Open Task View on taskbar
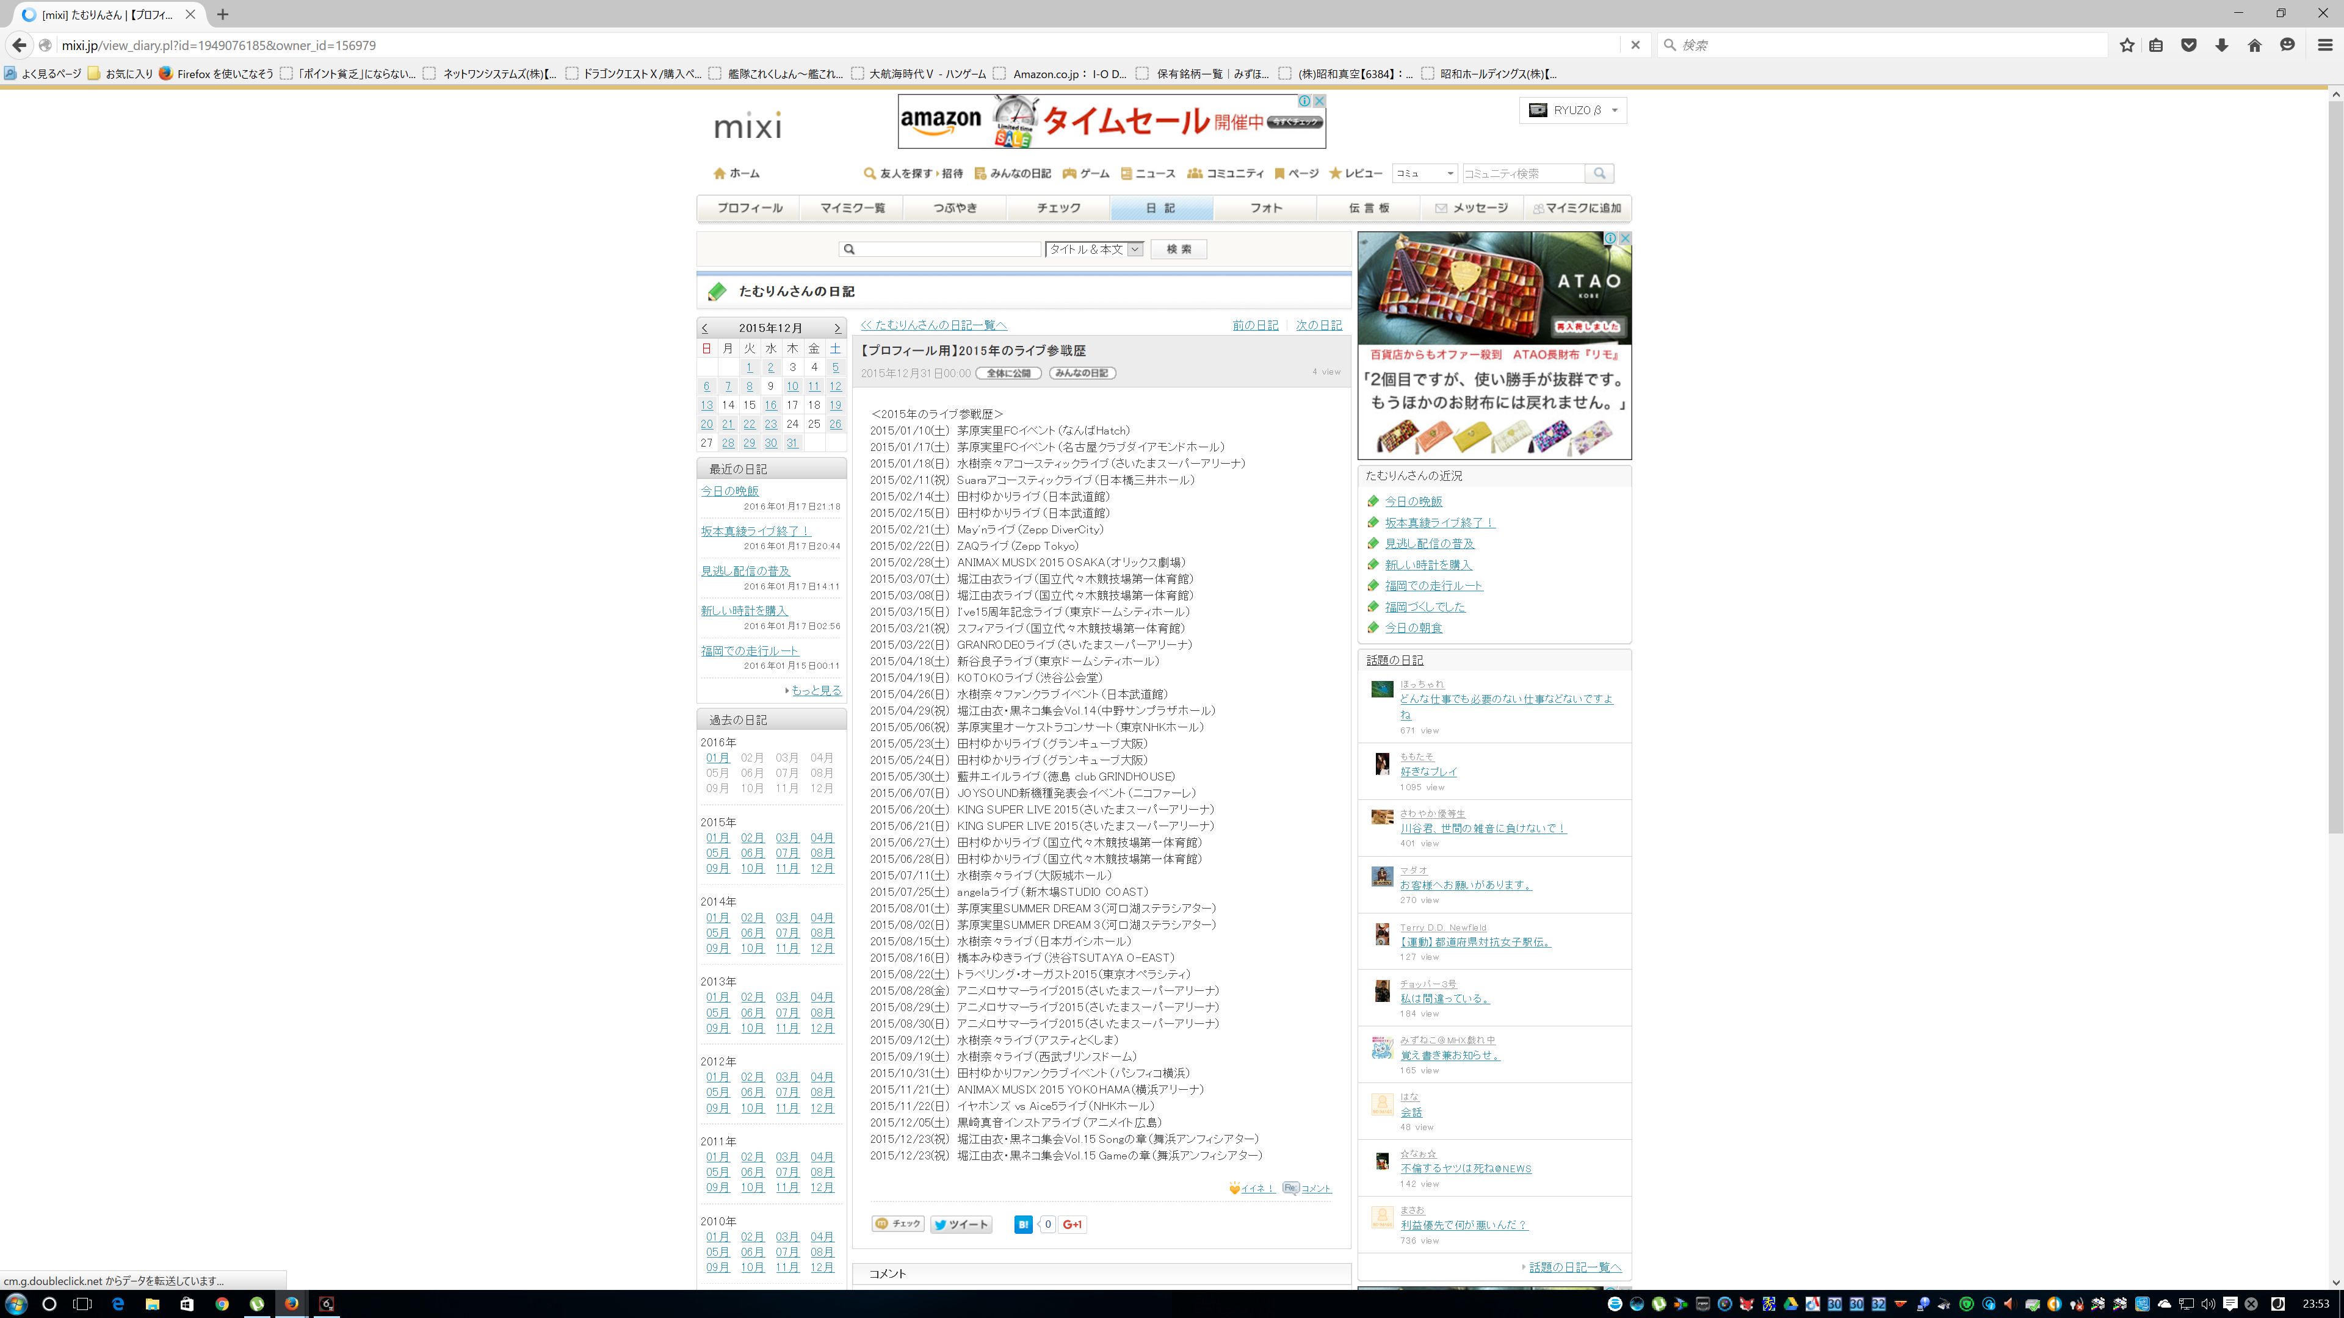This screenshot has width=2344, height=1318. pyautogui.click(x=83, y=1303)
